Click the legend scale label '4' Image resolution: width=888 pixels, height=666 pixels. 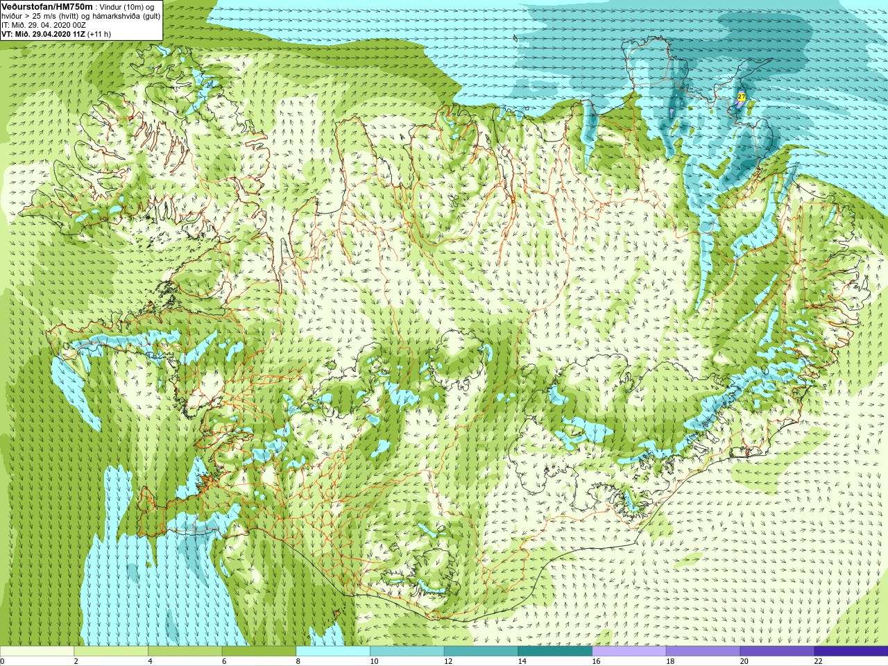pyautogui.click(x=150, y=661)
